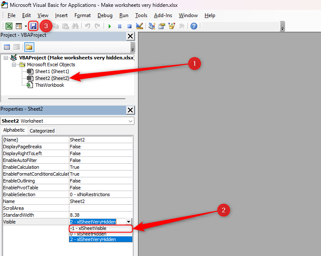Image resolution: width=321 pixels, height=256 pixels.
Task: Click the View Microsoft Excel toolbar icon
Action: 9,26
